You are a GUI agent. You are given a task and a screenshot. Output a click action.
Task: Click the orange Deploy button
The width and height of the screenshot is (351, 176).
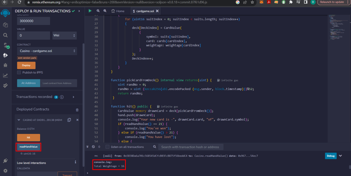26,65
